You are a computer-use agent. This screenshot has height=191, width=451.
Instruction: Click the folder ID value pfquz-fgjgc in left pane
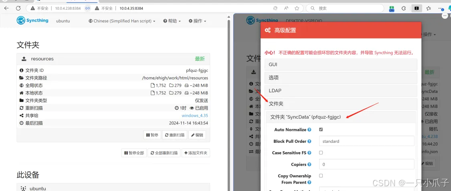pyautogui.click(x=197, y=70)
